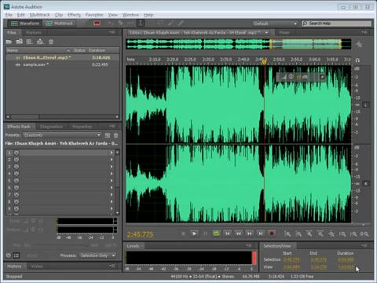Open the Default workspace dropdown
Screen dimensions: 377x283
[x=275, y=24]
